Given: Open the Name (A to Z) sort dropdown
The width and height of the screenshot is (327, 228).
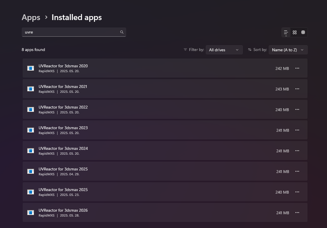Looking at the screenshot, I should (288, 50).
